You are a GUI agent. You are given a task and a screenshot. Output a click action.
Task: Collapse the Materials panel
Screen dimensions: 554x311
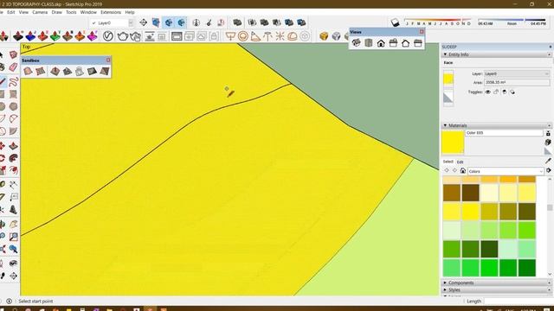pos(445,125)
